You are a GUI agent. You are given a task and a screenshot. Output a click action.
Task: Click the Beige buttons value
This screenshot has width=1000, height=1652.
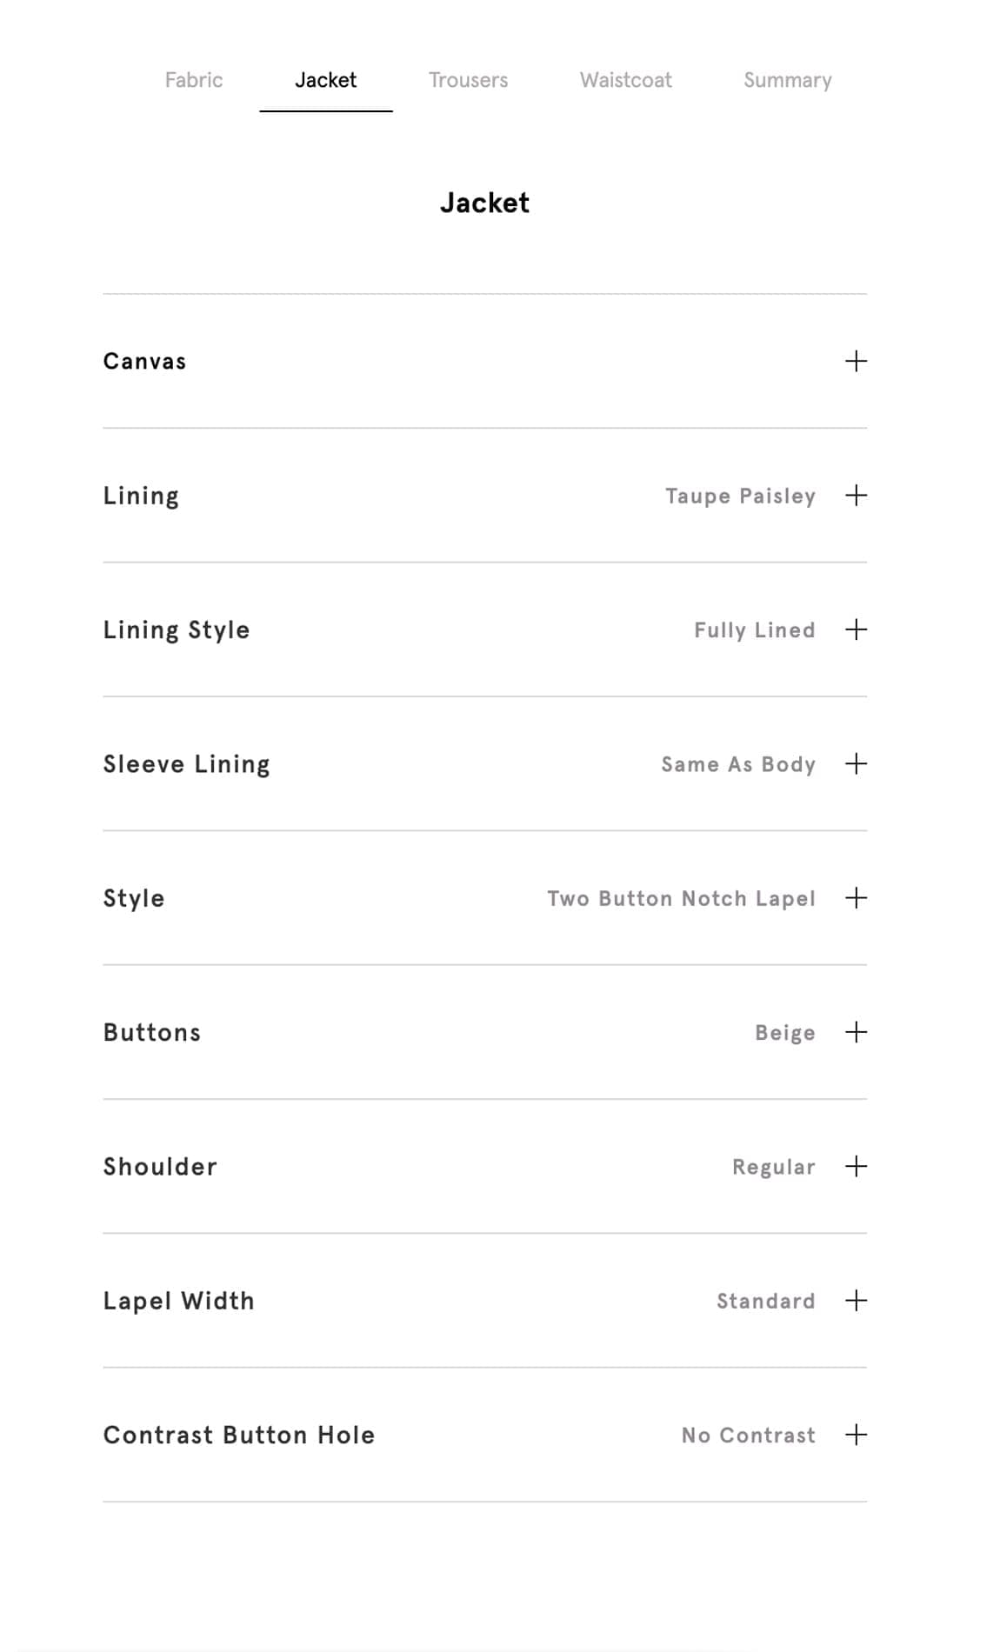(x=784, y=1033)
